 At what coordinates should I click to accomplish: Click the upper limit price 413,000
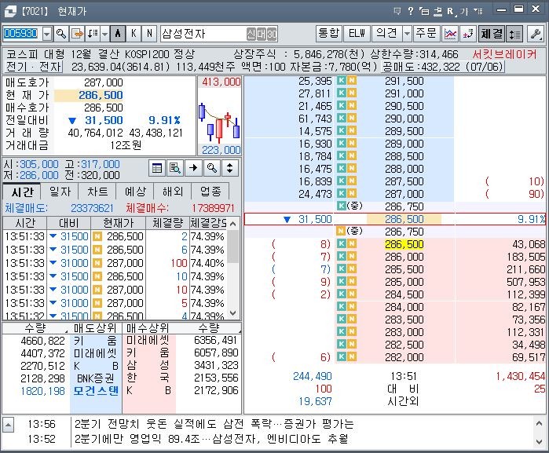tap(221, 82)
